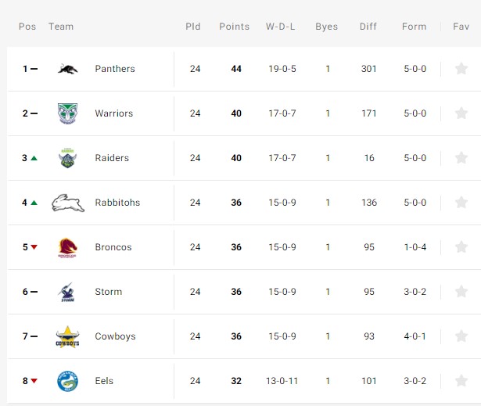481x406 pixels.
Task: Open the Rabbitohs team name link
Action: click(117, 203)
